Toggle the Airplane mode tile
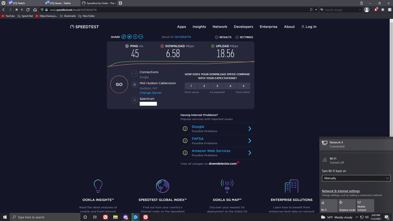393x221 pixels. [347, 206]
